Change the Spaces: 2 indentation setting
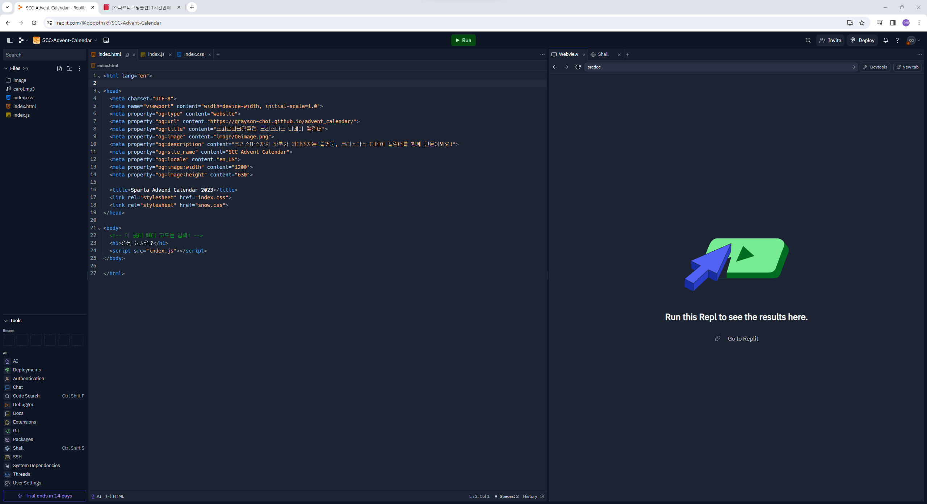 point(507,496)
